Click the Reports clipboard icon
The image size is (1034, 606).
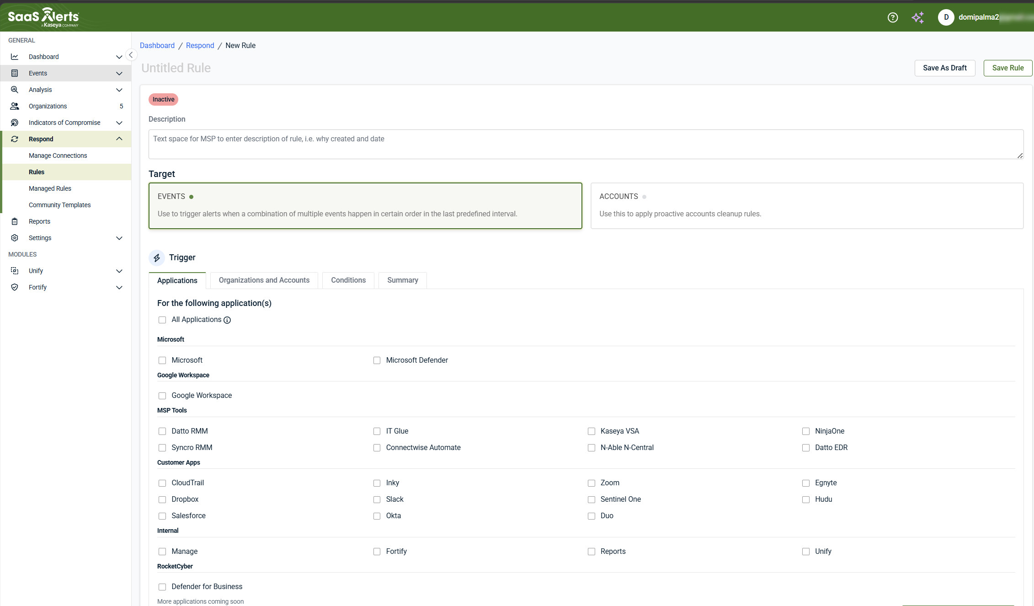15,221
